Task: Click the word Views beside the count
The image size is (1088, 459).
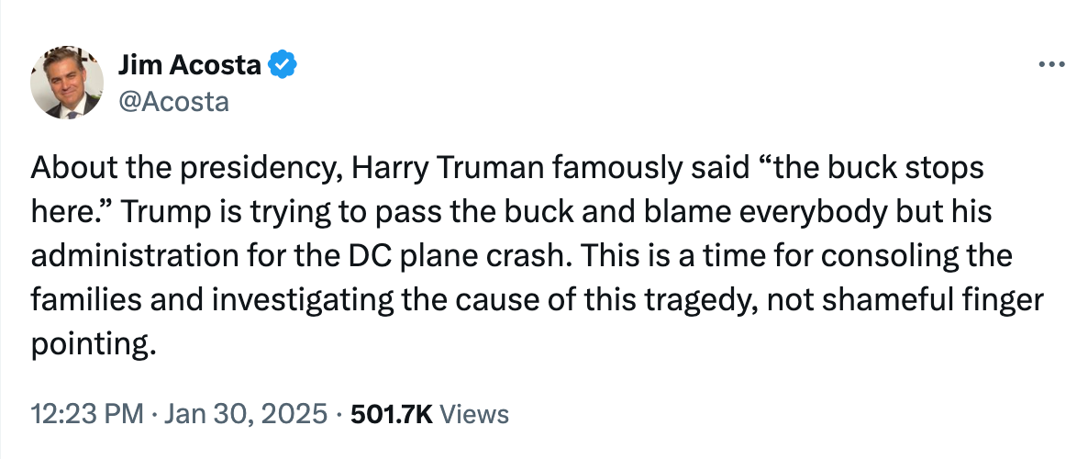Action: coord(474,414)
